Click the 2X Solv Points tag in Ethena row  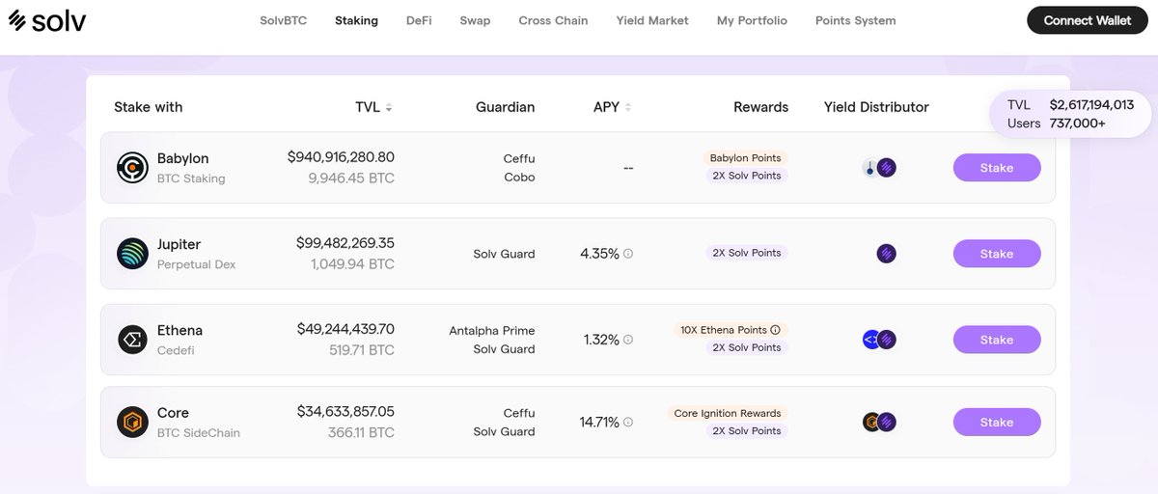[x=746, y=347]
